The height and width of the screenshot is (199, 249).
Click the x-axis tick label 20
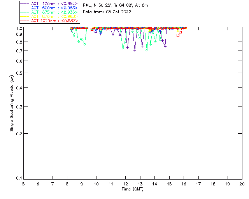(242, 184)
